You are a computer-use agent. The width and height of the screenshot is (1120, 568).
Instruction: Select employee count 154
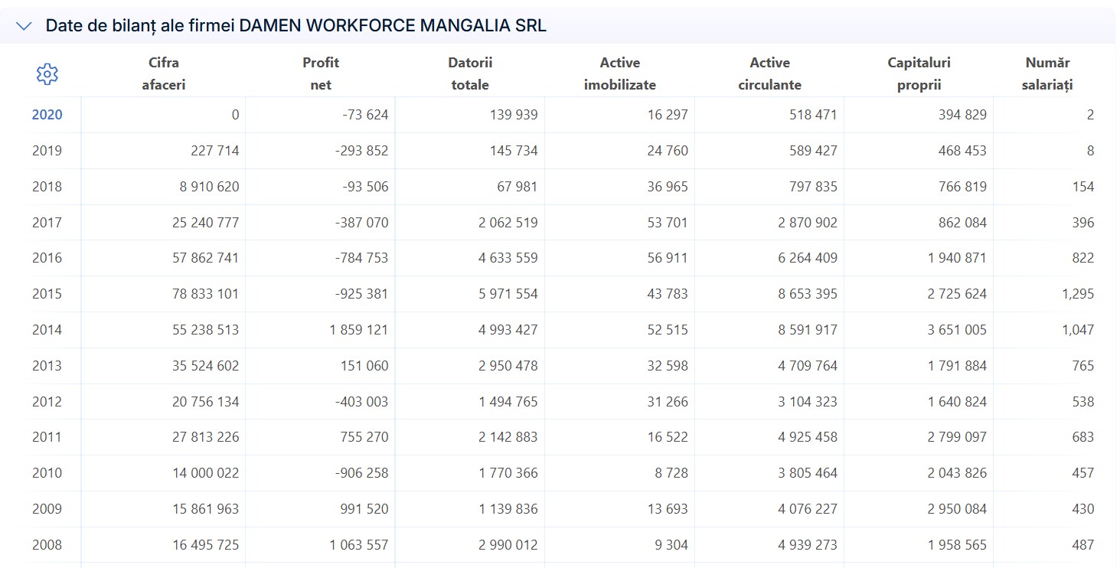(1083, 187)
